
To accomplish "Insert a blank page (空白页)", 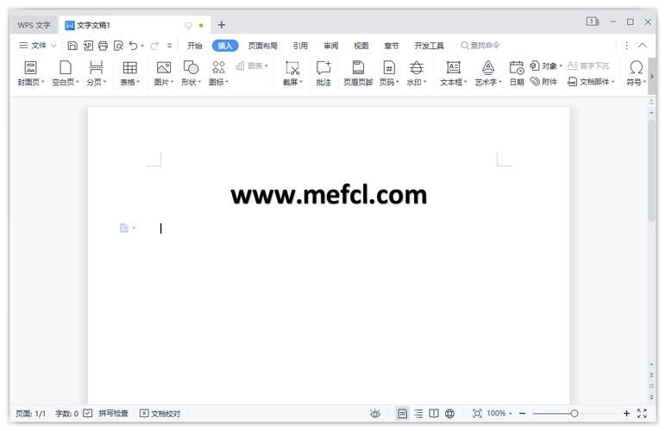I will pos(66,73).
